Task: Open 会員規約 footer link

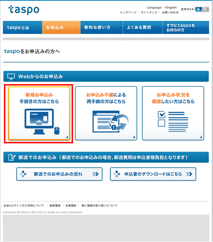Action: tap(71, 206)
